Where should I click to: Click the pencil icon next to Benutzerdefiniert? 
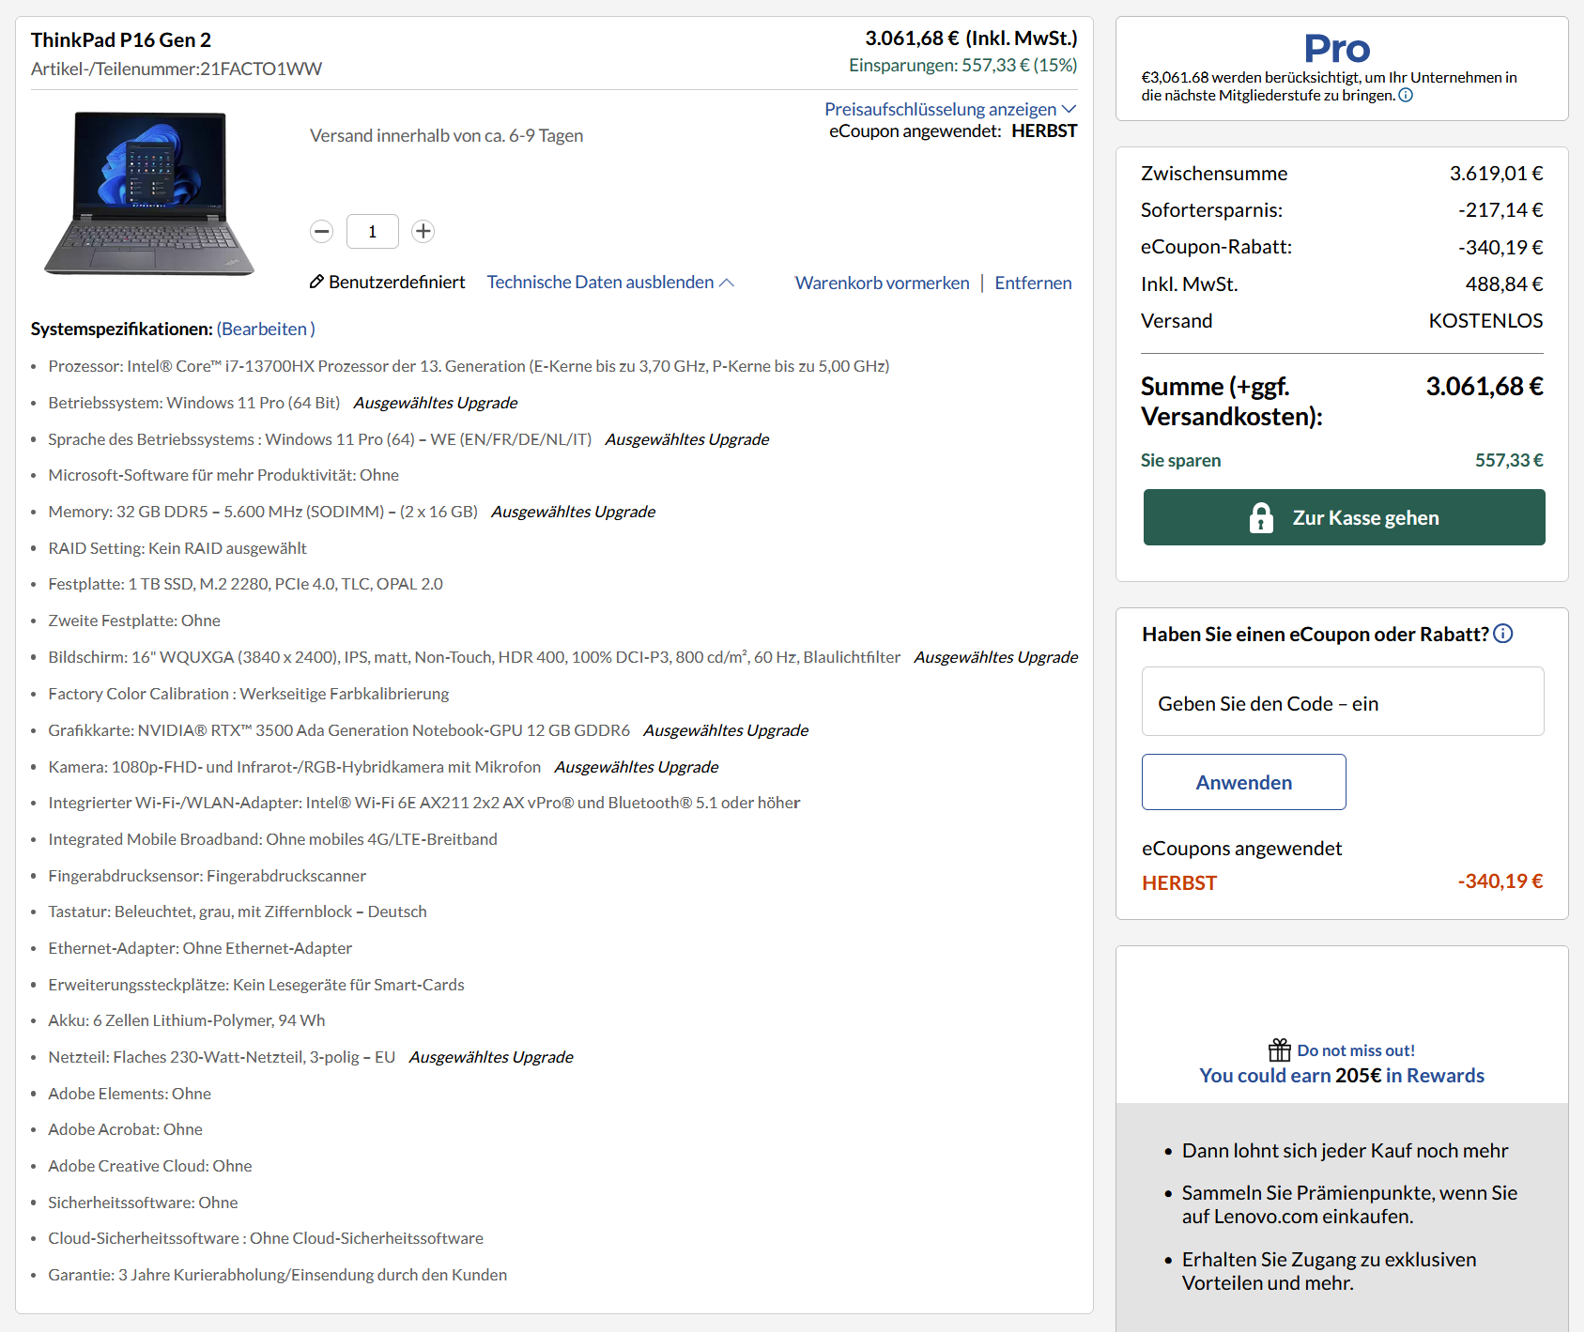[x=317, y=281]
